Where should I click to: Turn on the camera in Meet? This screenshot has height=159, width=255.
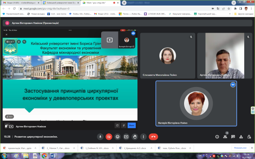tap(109, 136)
